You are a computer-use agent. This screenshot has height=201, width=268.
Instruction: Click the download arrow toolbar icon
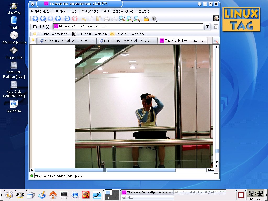(154, 19)
